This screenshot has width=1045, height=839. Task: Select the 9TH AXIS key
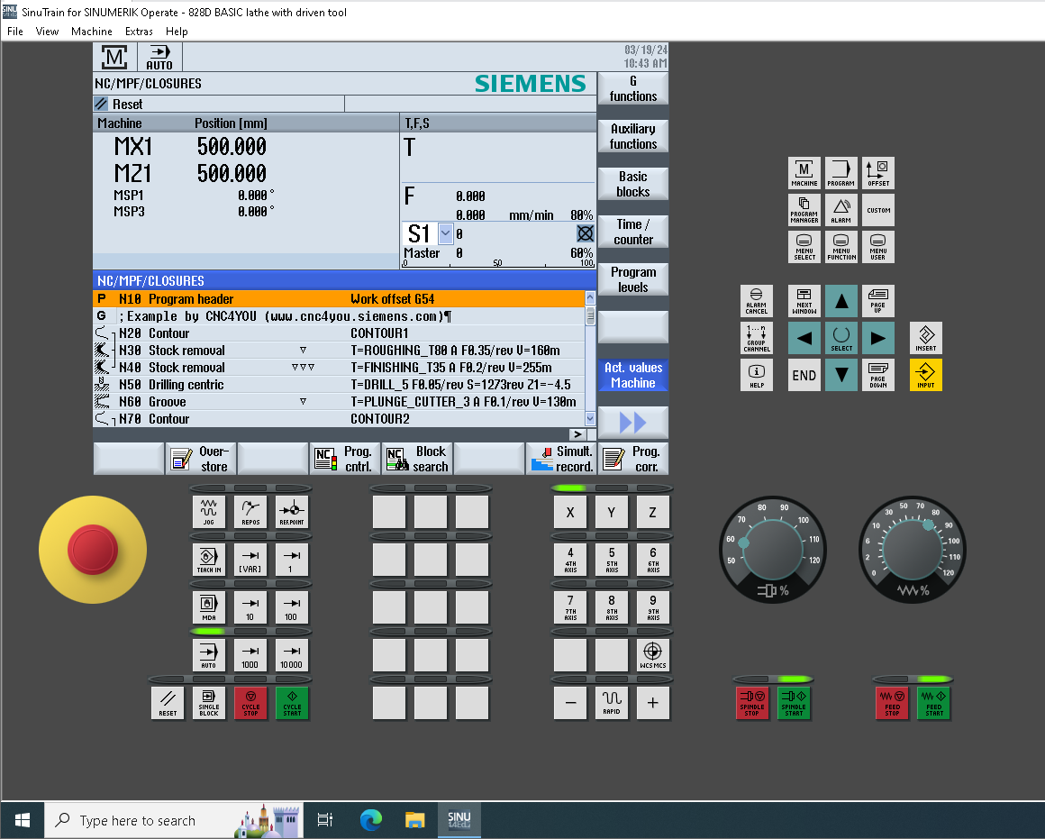pyautogui.click(x=653, y=607)
